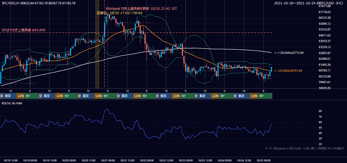Click price axis value 62046.61
Screen dimensions: 347x163
325,59
